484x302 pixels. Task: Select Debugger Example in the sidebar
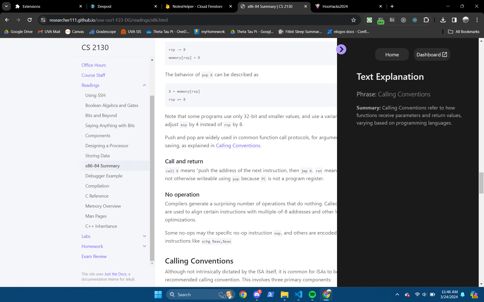tap(104, 176)
